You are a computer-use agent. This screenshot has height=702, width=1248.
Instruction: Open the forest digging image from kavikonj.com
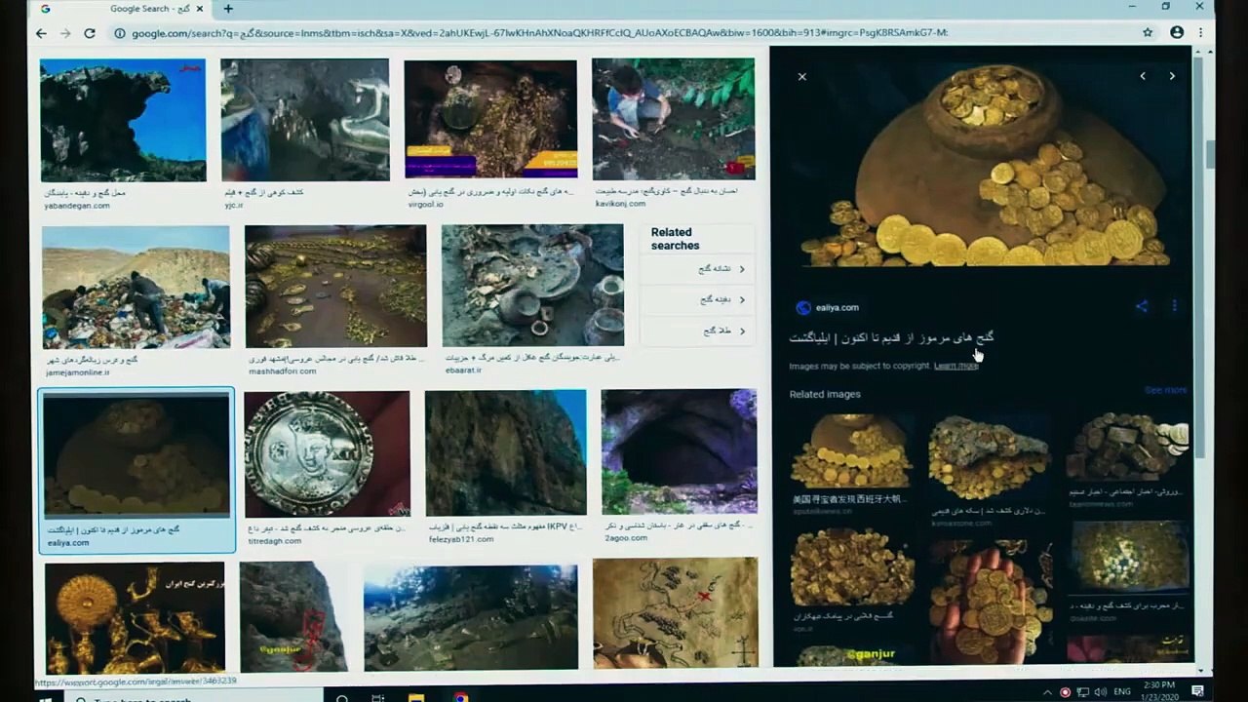(674, 120)
